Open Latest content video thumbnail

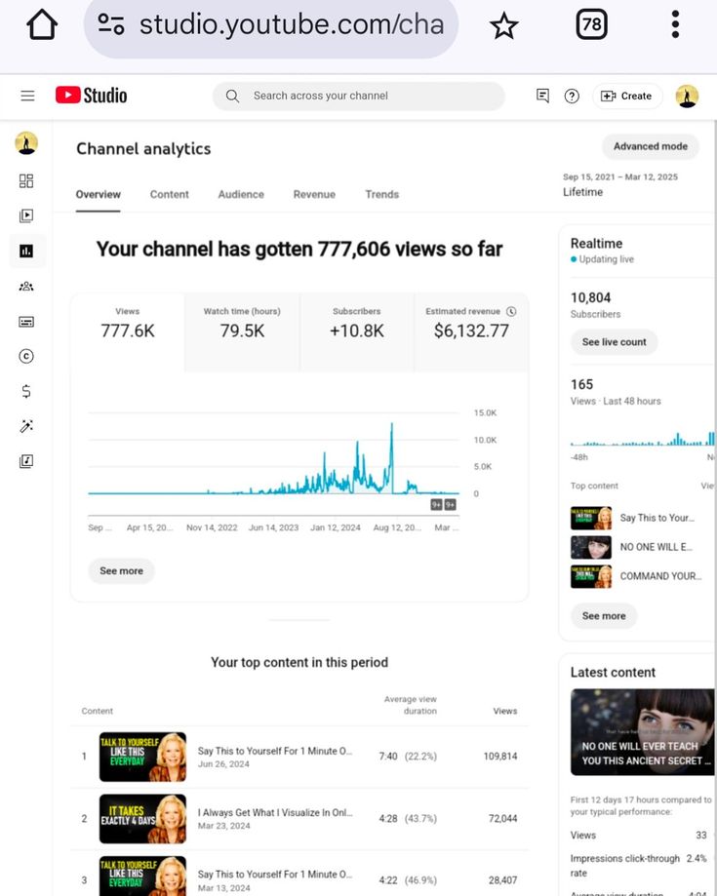[642, 732]
